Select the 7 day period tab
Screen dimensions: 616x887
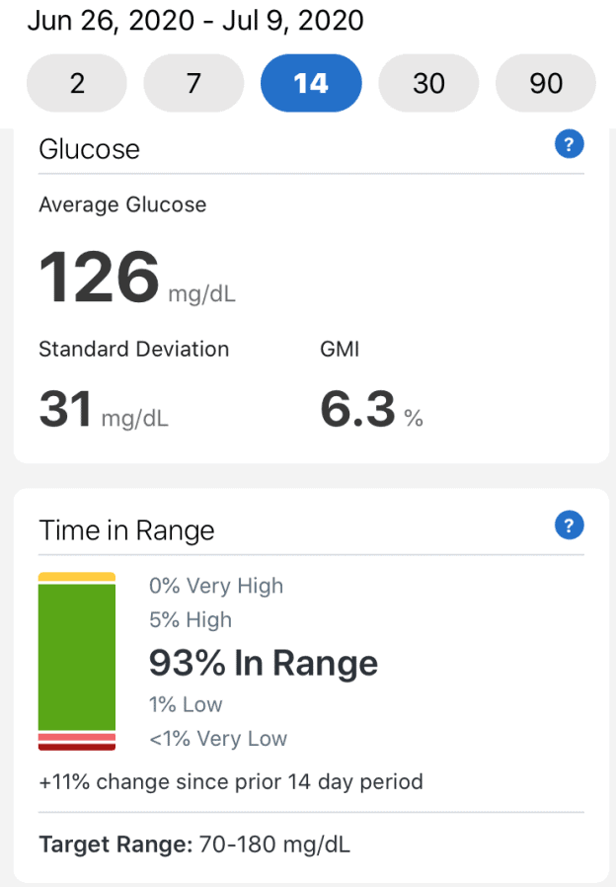tap(193, 83)
